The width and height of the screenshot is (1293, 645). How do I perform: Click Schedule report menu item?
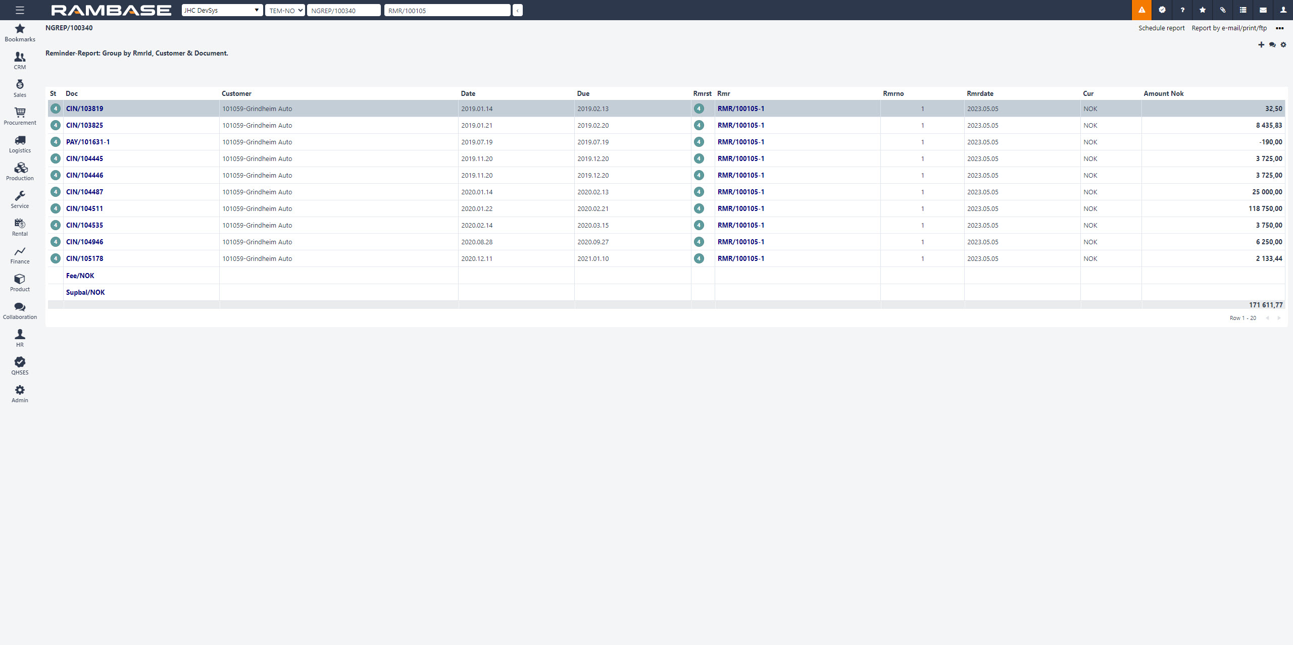click(1161, 28)
